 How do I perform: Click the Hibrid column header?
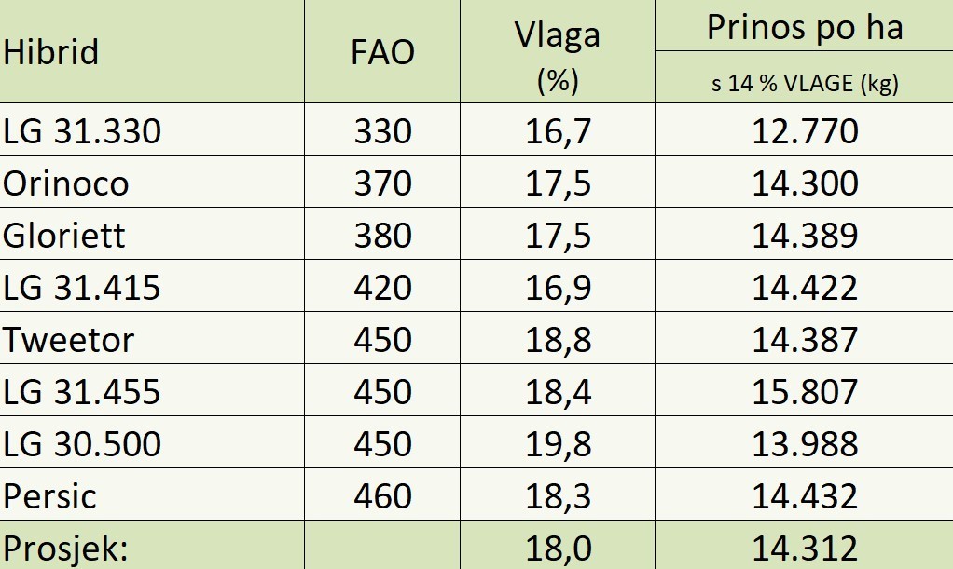coord(51,52)
